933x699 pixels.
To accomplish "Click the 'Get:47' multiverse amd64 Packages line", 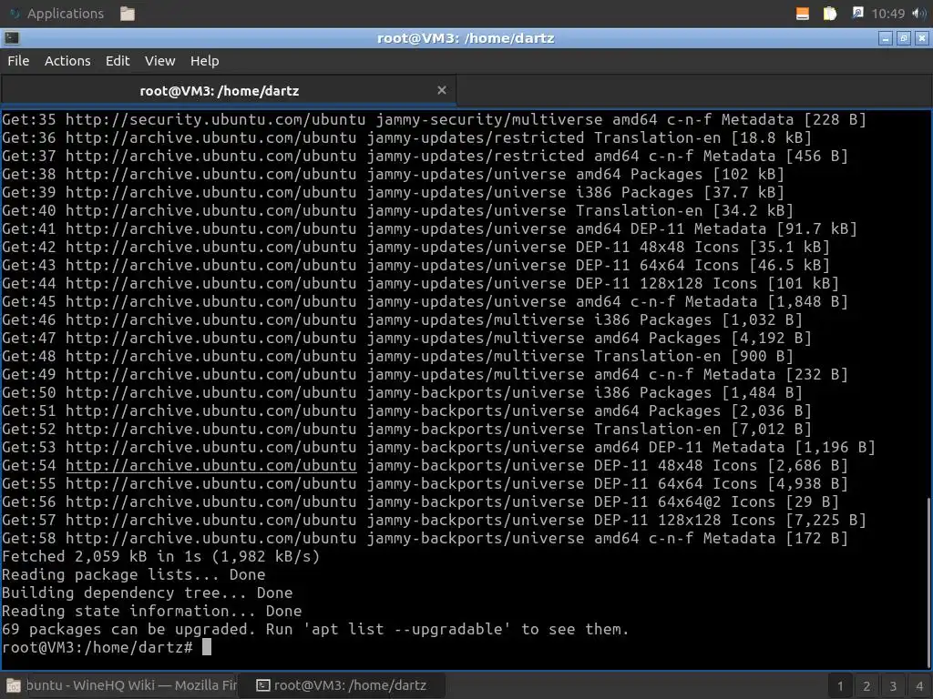I will tap(406, 339).
